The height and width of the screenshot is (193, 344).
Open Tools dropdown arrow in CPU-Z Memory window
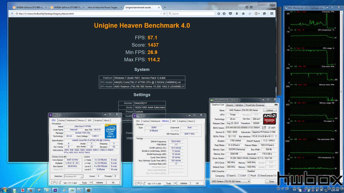point(175,183)
